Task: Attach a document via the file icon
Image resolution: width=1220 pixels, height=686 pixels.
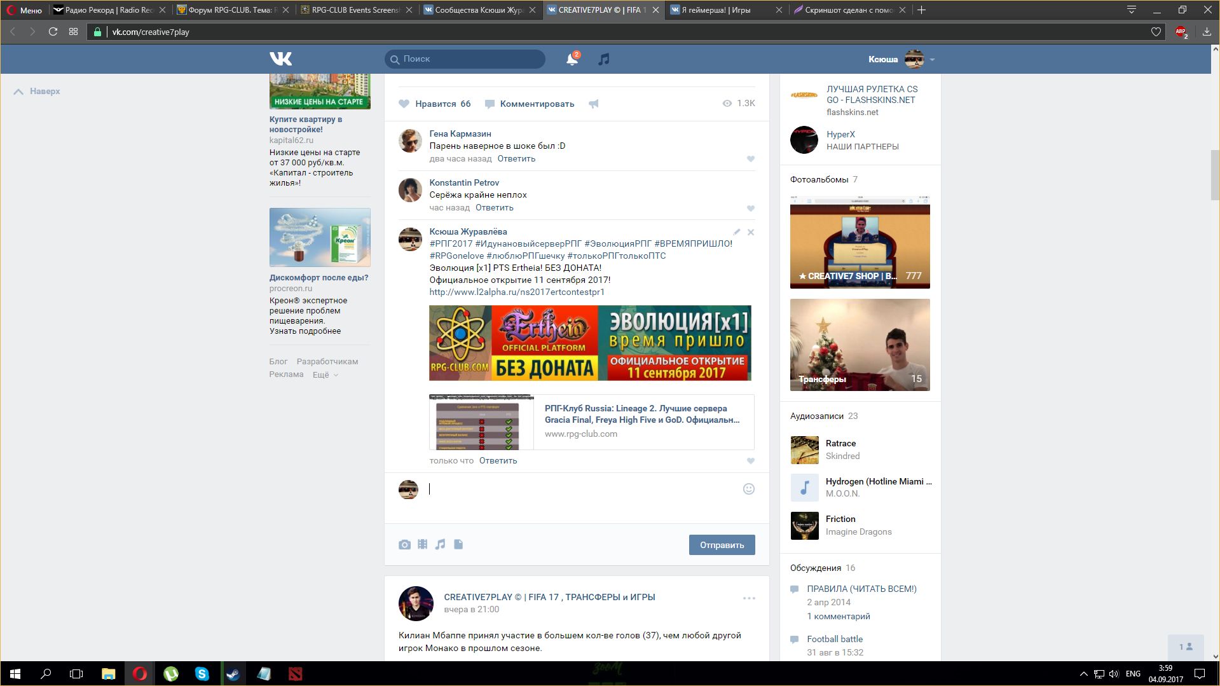Action: (458, 544)
